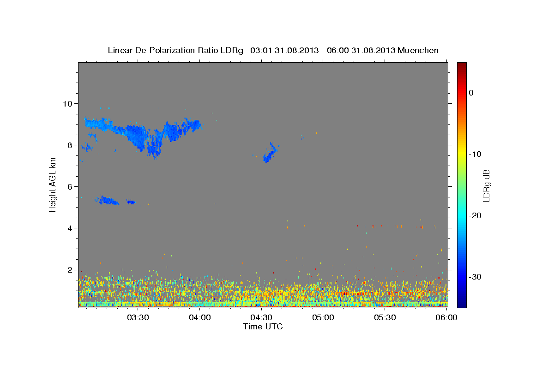Click the 'Height AGL km' axis label
554x369 pixels.
click(53, 184)
